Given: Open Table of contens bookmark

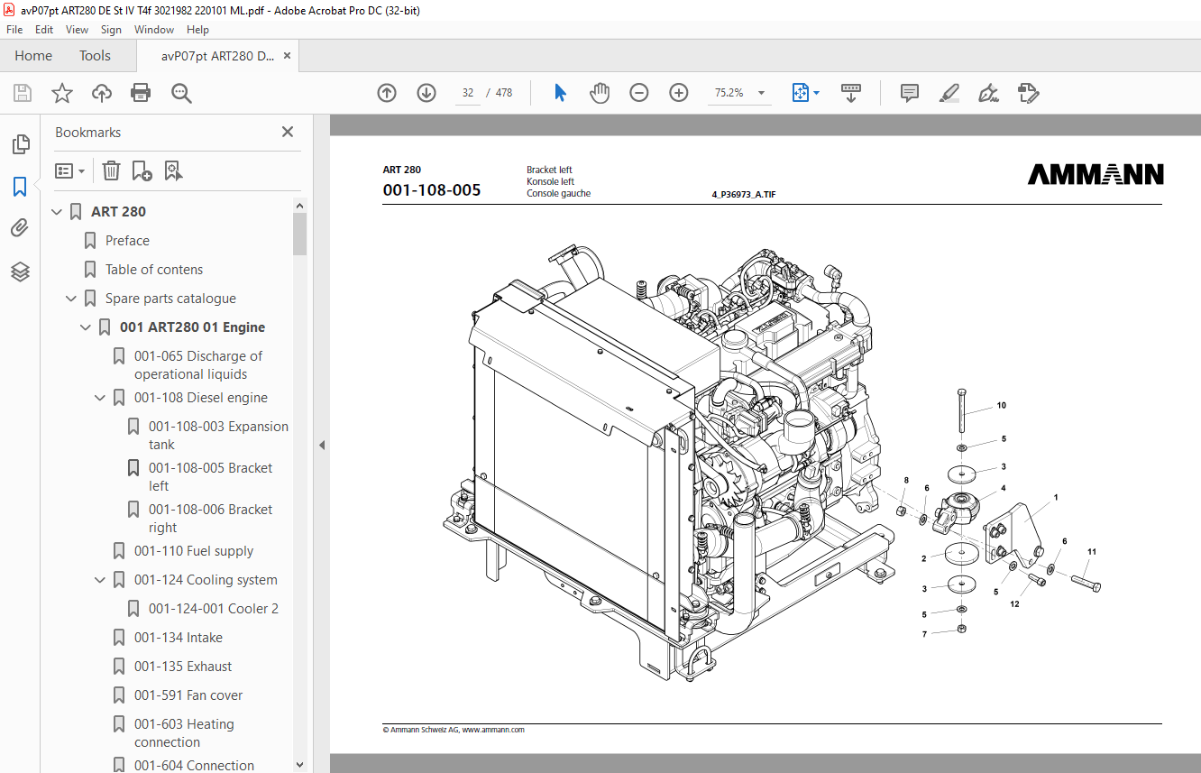Looking at the screenshot, I should (154, 270).
